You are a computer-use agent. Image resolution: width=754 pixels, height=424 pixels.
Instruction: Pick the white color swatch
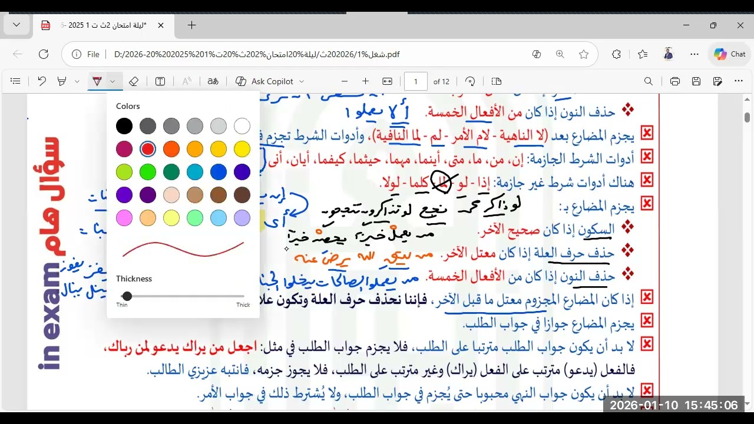(x=242, y=126)
